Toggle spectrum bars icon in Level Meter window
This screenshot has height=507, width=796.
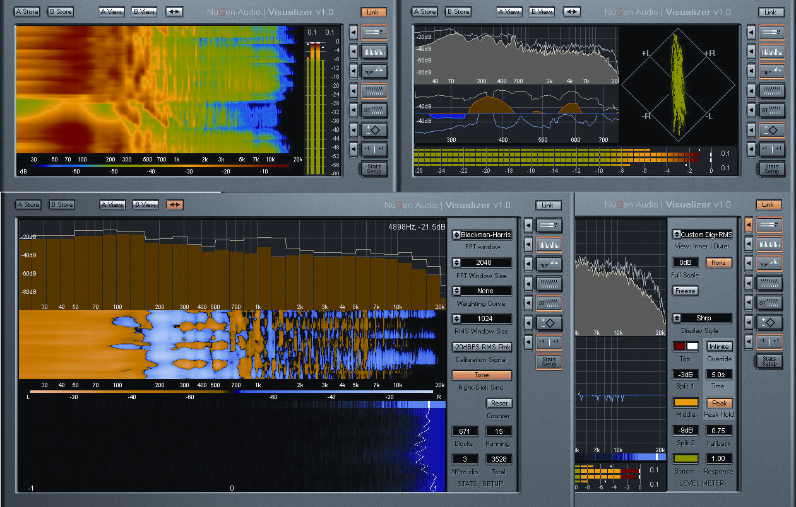coord(769,244)
